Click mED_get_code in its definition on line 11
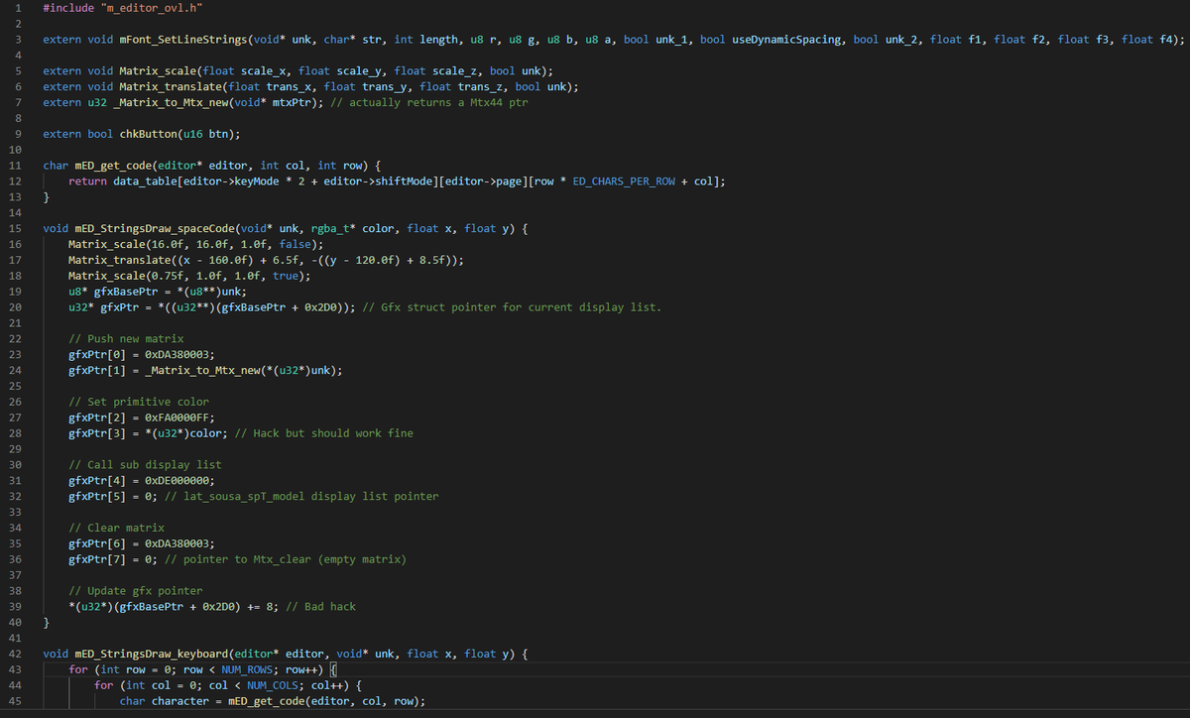 click(x=112, y=166)
